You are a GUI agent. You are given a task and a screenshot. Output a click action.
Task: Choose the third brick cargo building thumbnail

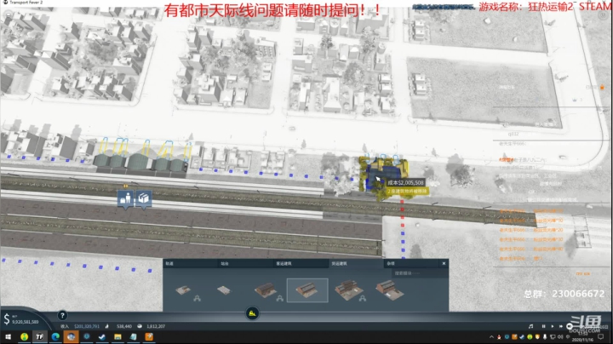click(266, 290)
